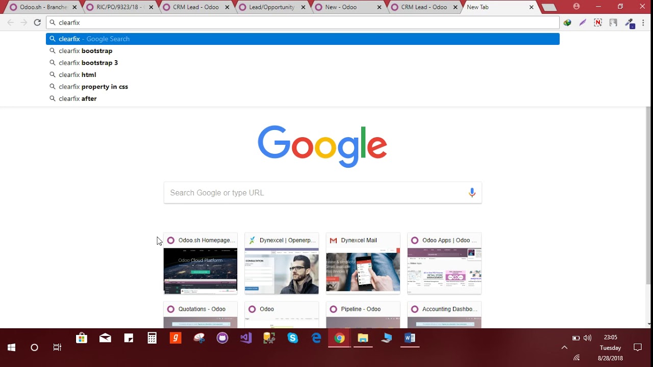Switch to the Odoo.sh Branches tab

(43, 7)
